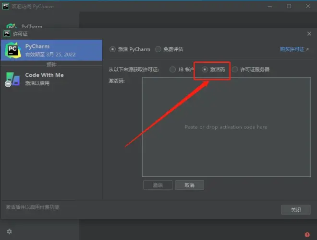This screenshot has width=317, height=240.
Task: Close the 许可证 dialog
Action: [309, 34]
